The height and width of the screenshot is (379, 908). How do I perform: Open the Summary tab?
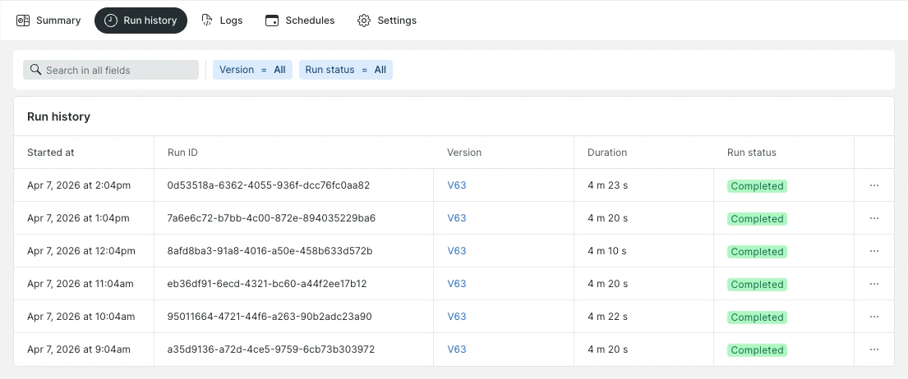(48, 21)
